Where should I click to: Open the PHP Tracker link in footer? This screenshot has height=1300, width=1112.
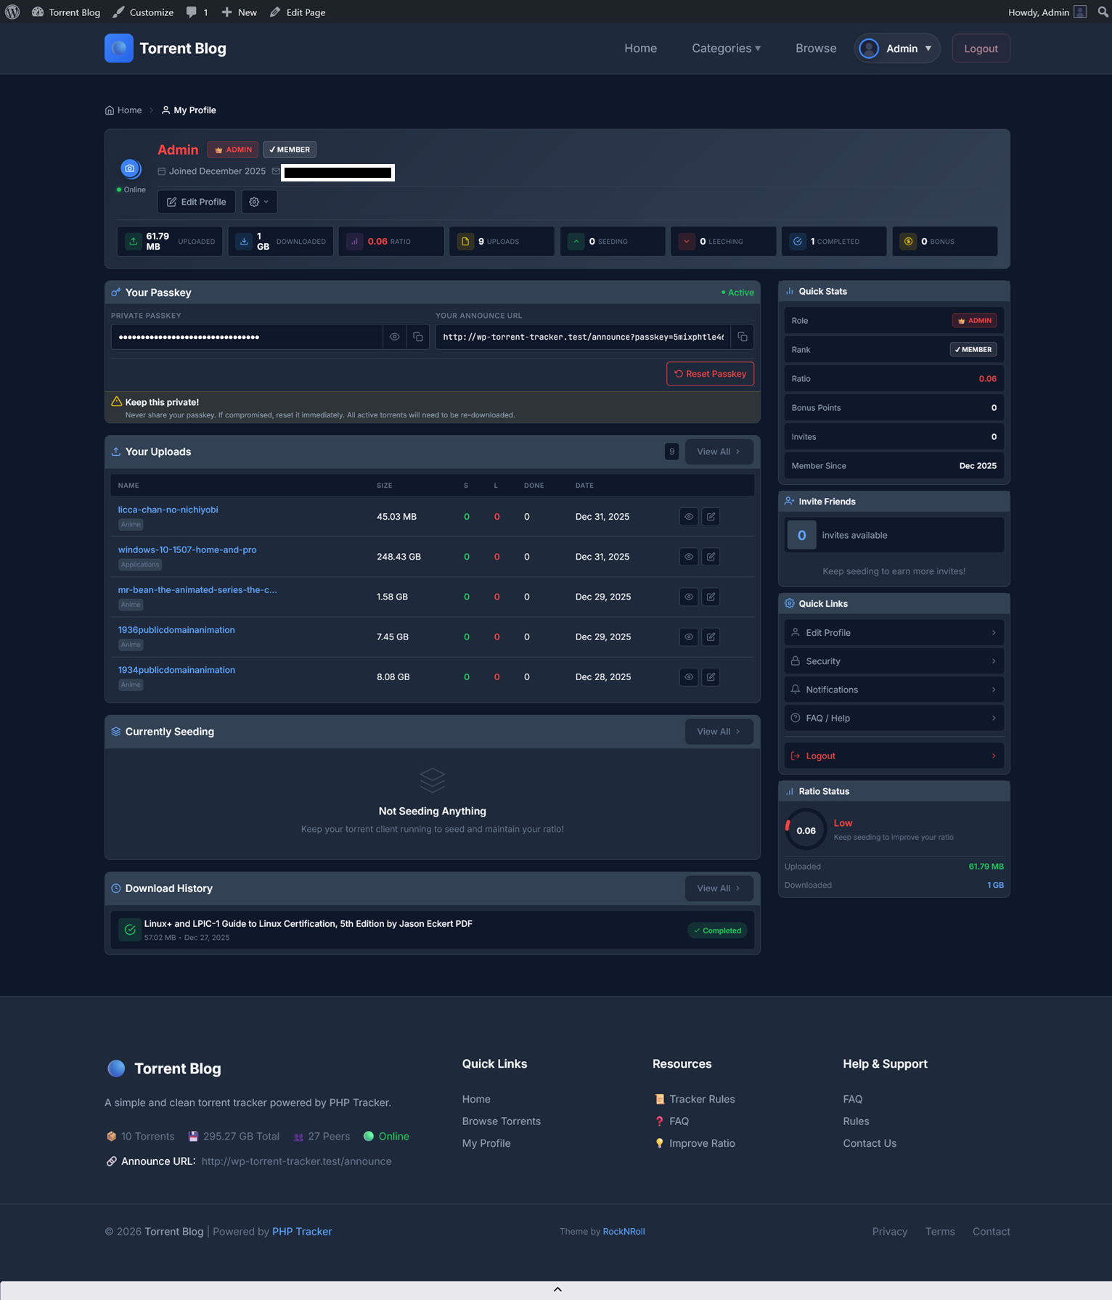[302, 1231]
